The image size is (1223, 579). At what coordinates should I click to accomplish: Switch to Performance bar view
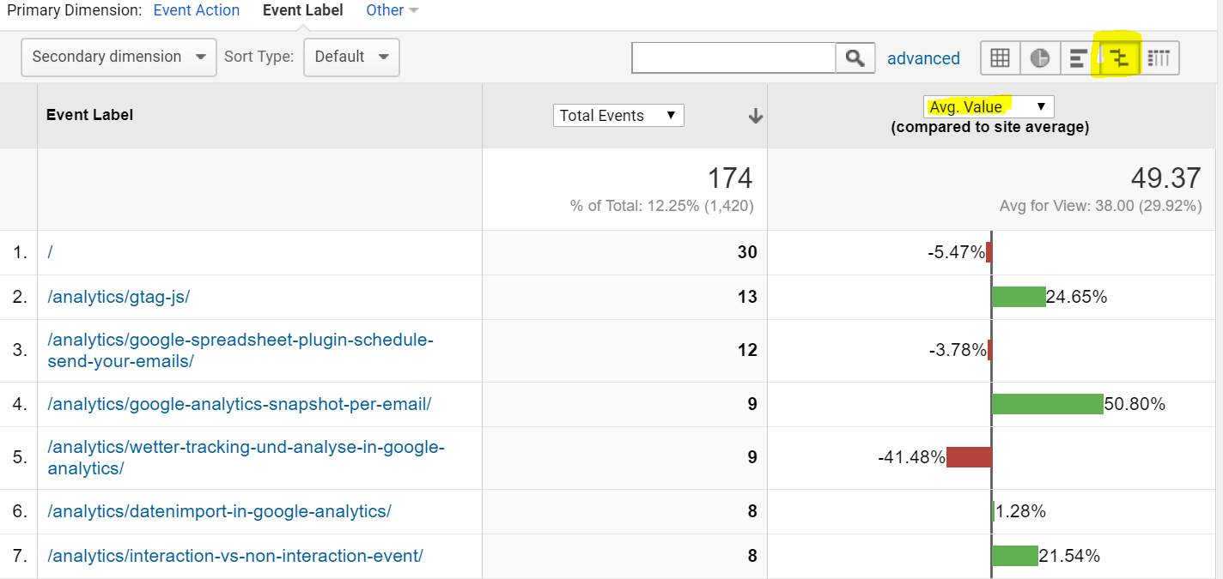(1079, 58)
